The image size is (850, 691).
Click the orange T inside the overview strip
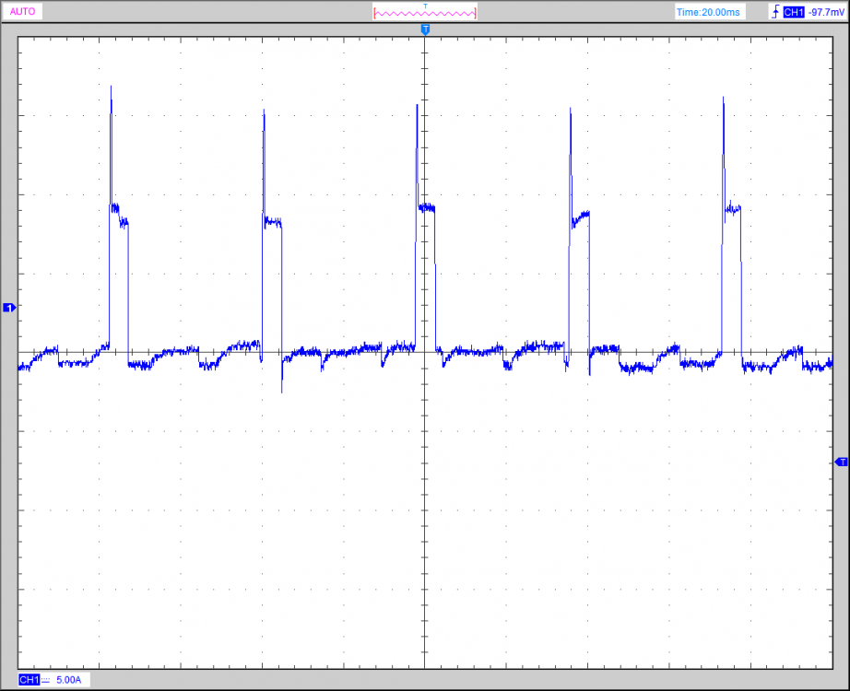pyautogui.click(x=425, y=6)
